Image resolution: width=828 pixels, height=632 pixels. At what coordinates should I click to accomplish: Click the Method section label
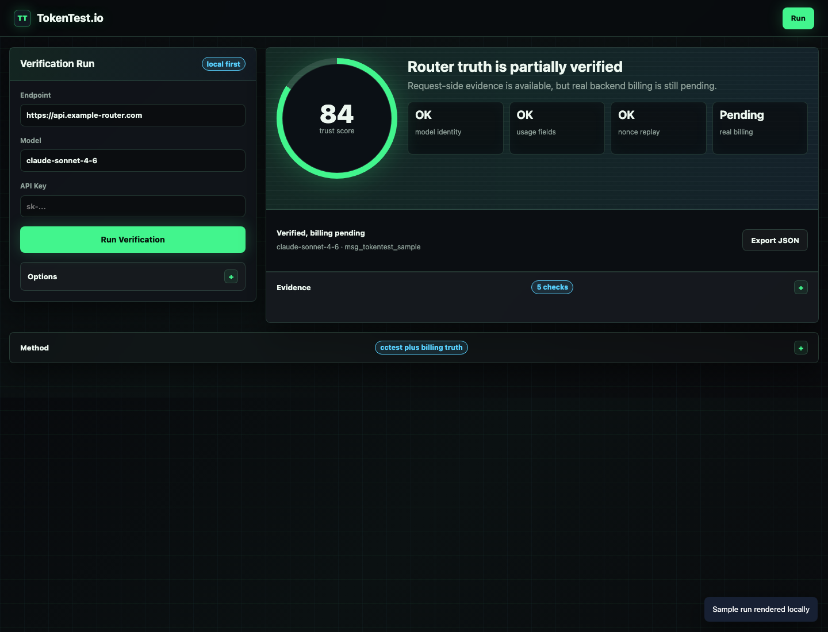click(x=34, y=348)
